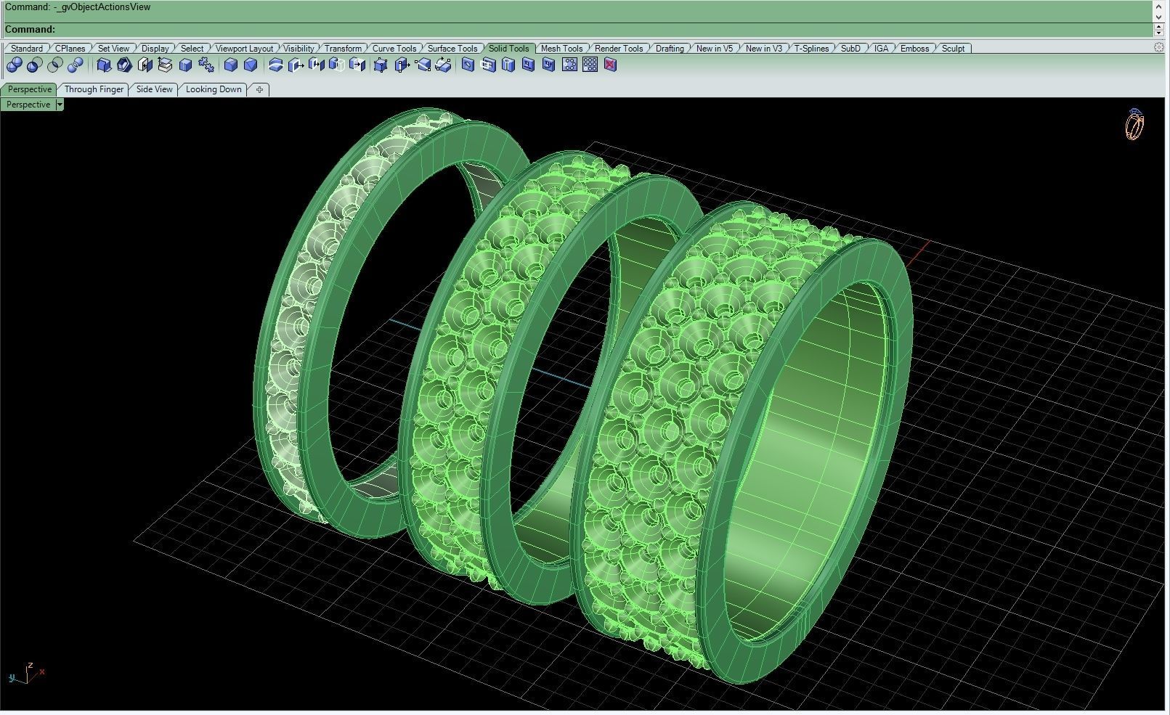This screenshot has height=715, width=1170.
Task: Open the Drafting toolbar tab
Action: click(670, 49)
